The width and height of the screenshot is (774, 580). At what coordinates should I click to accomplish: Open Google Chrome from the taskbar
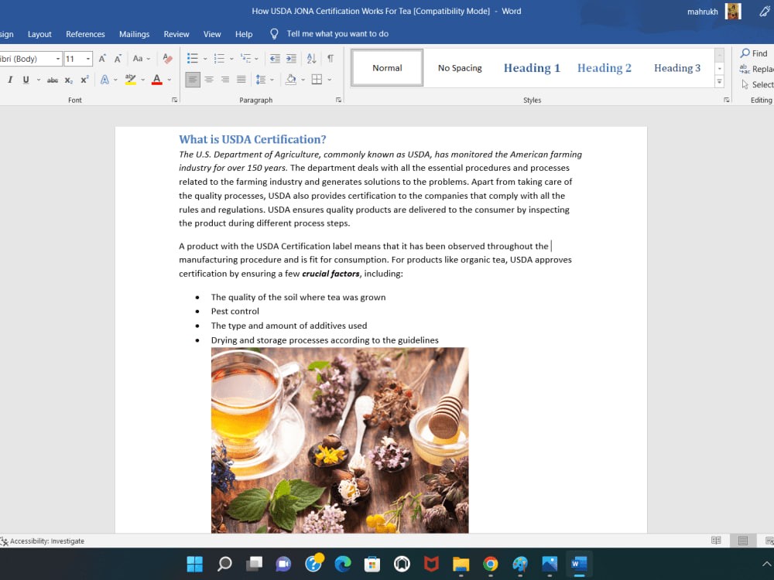click(x=490, y=564)
